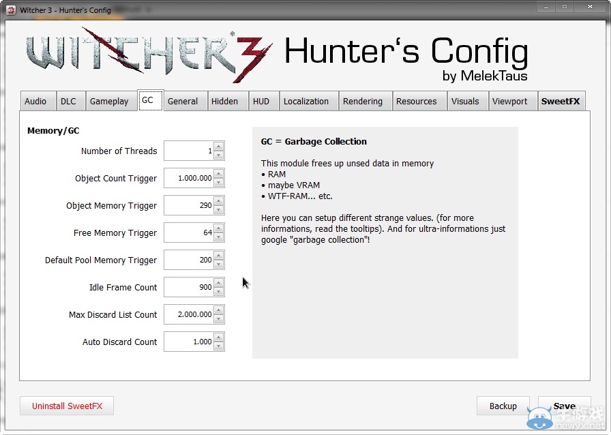Increase Max Discard List Count value
611x435 pixels.
[219, 310]
